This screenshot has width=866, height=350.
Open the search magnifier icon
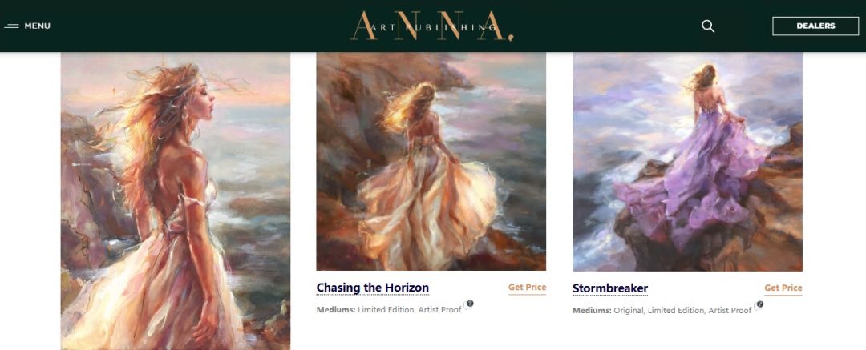[x=708, y=26]
